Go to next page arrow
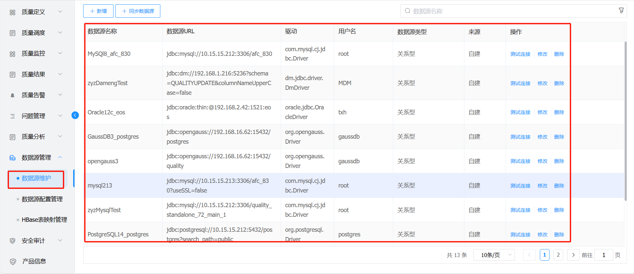Screen dimensions: 634x274 [x=573, y=255]
